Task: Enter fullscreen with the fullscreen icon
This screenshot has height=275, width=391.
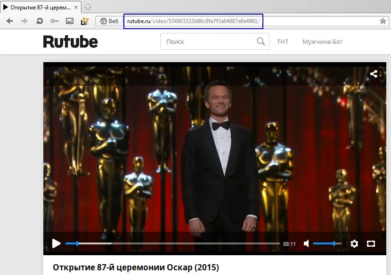Action: click(371, 243)
